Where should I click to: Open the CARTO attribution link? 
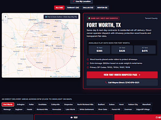(x=76, y=76)
